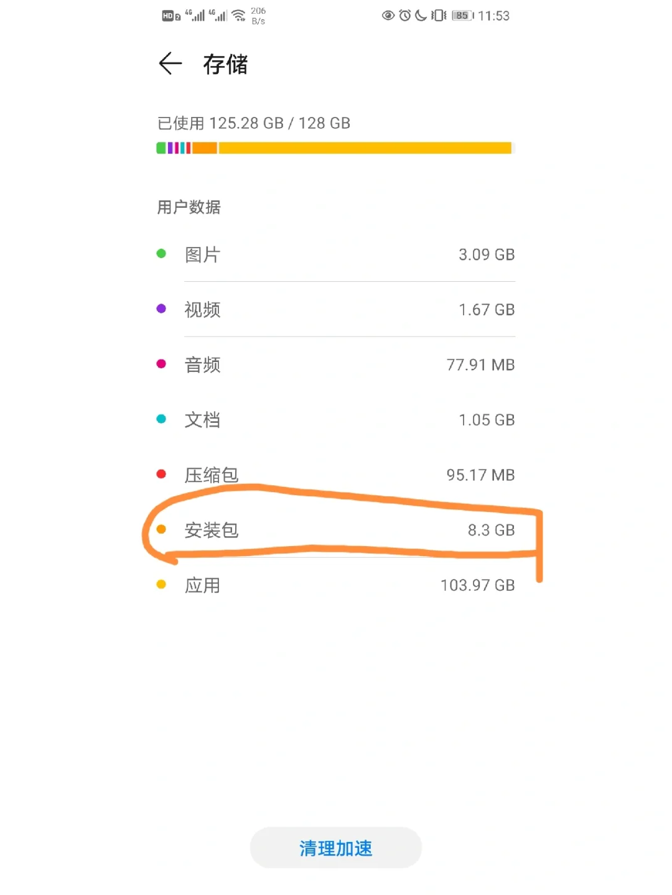This screenshot has width=672, height=895.
Task: Open the 音频 storage entry
Action: 336,364
